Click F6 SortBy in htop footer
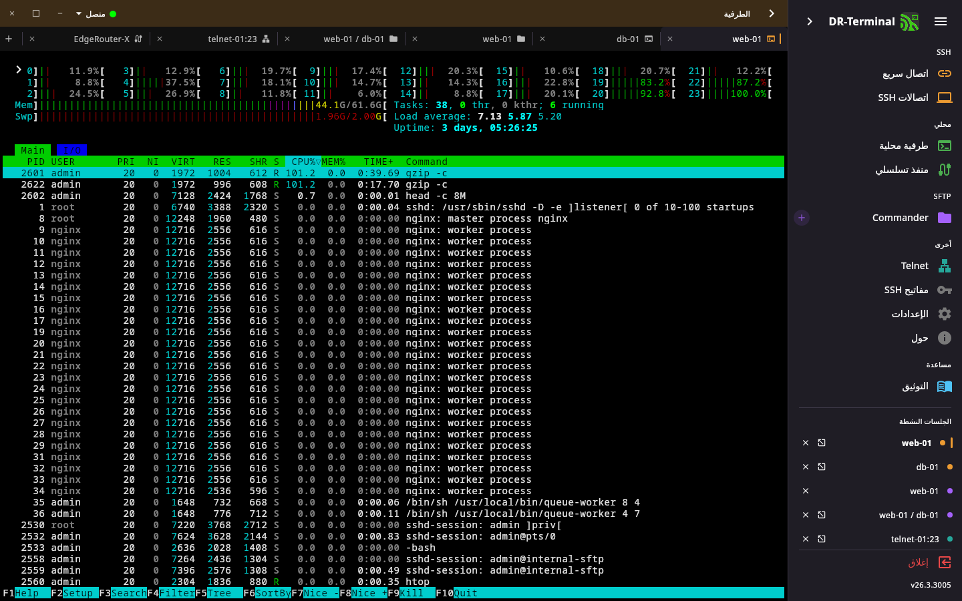This screenshot has width=962, height=601. point(267,593)
